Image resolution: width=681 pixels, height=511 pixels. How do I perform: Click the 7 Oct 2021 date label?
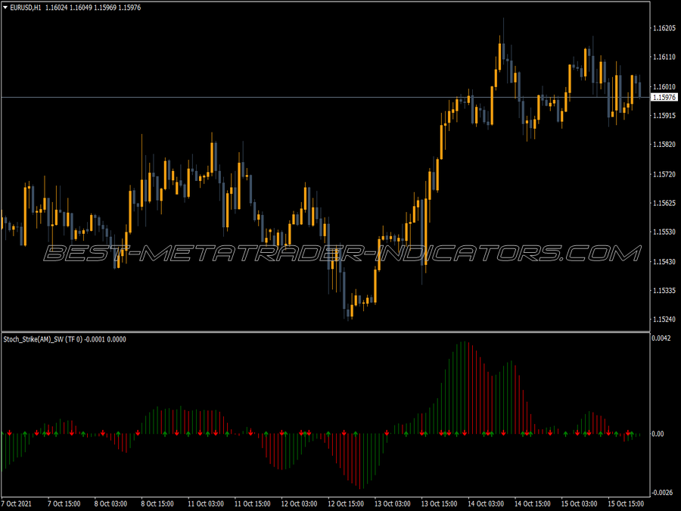pos(17,503)
